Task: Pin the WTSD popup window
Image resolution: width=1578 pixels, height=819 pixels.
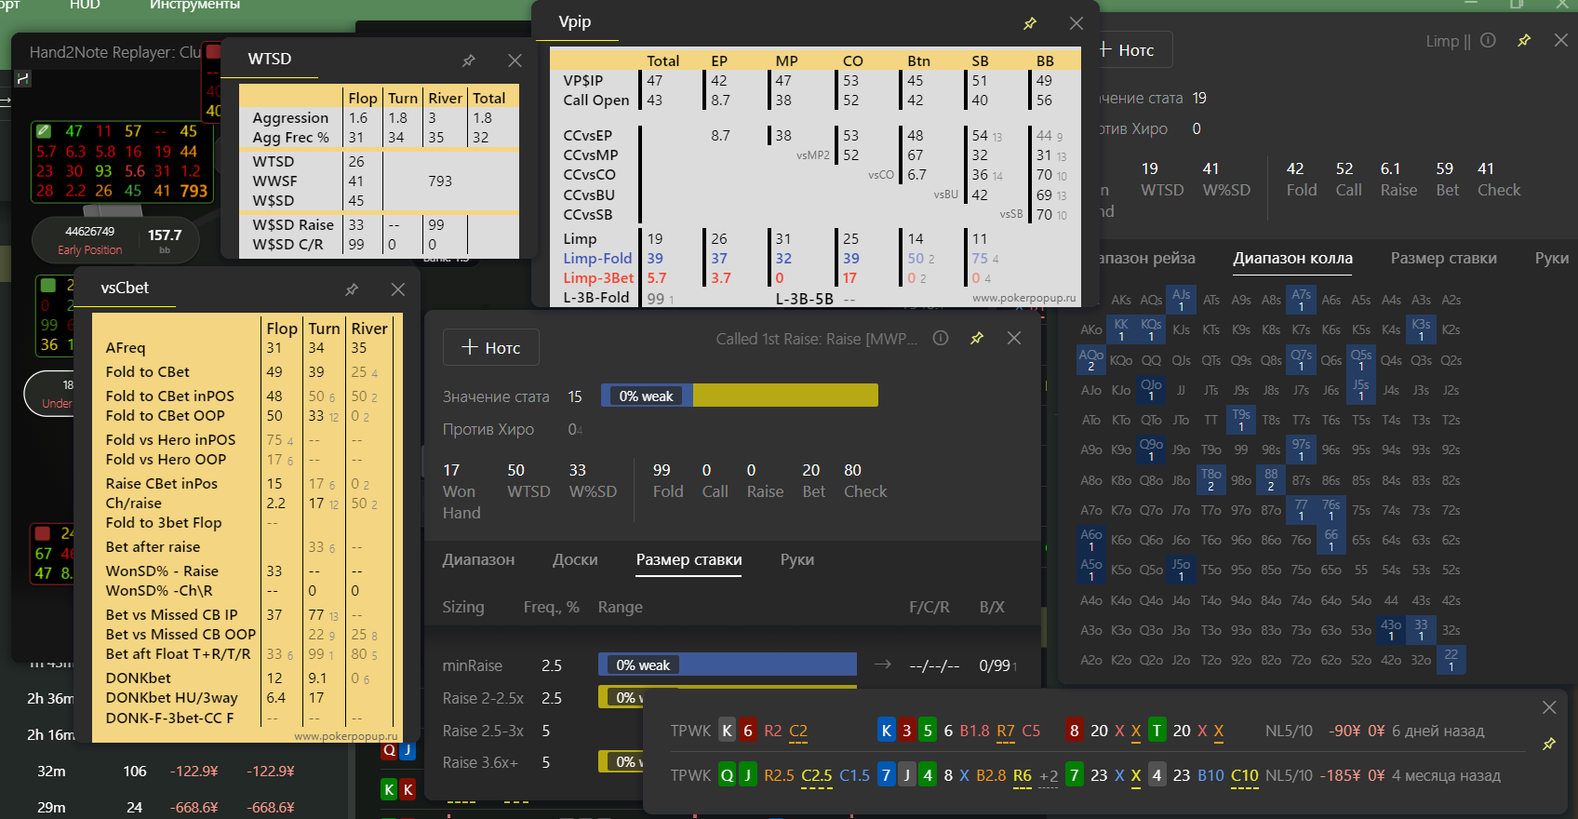Action: click(x=469, y=60)
